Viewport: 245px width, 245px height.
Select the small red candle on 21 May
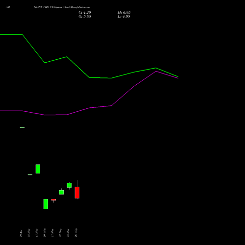click(53, 200)
